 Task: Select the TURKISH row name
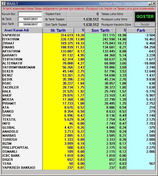pos(10,140)
